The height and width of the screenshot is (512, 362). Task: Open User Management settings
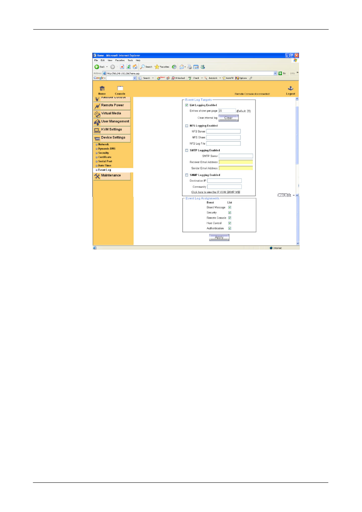[x=114, y=121]
